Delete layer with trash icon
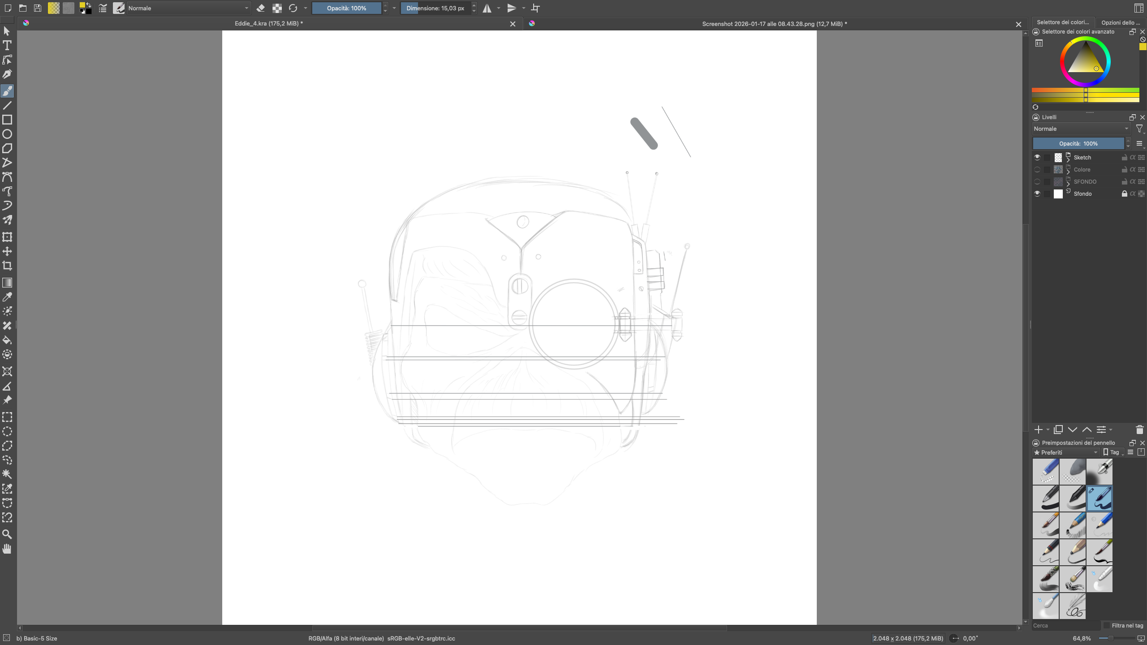The image size is (1147, 645). tap(1140, 430)
